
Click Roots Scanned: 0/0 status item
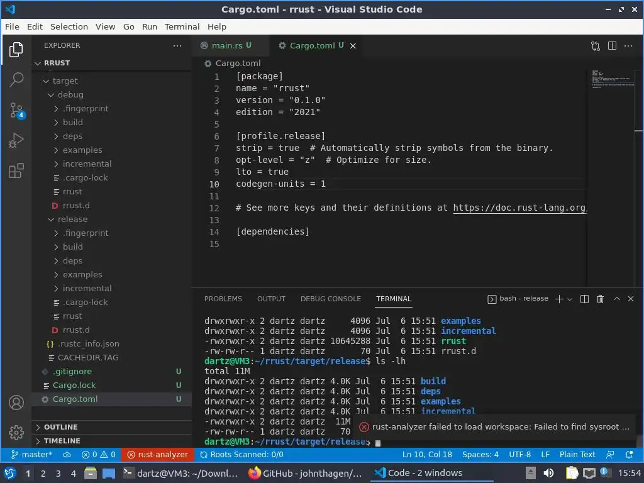point(241,455)
